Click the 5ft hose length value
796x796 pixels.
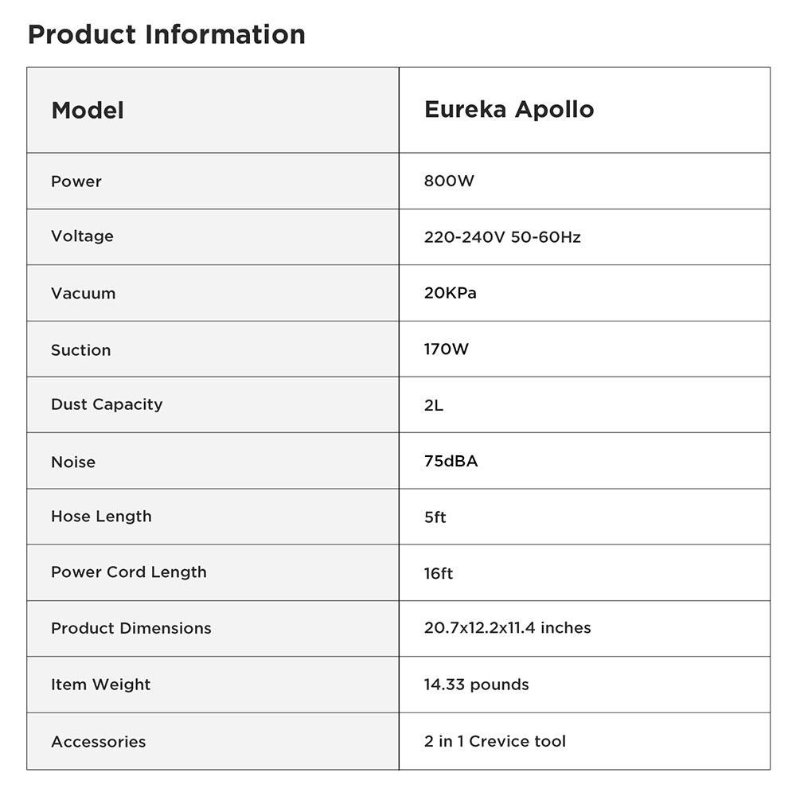[435, 517]
